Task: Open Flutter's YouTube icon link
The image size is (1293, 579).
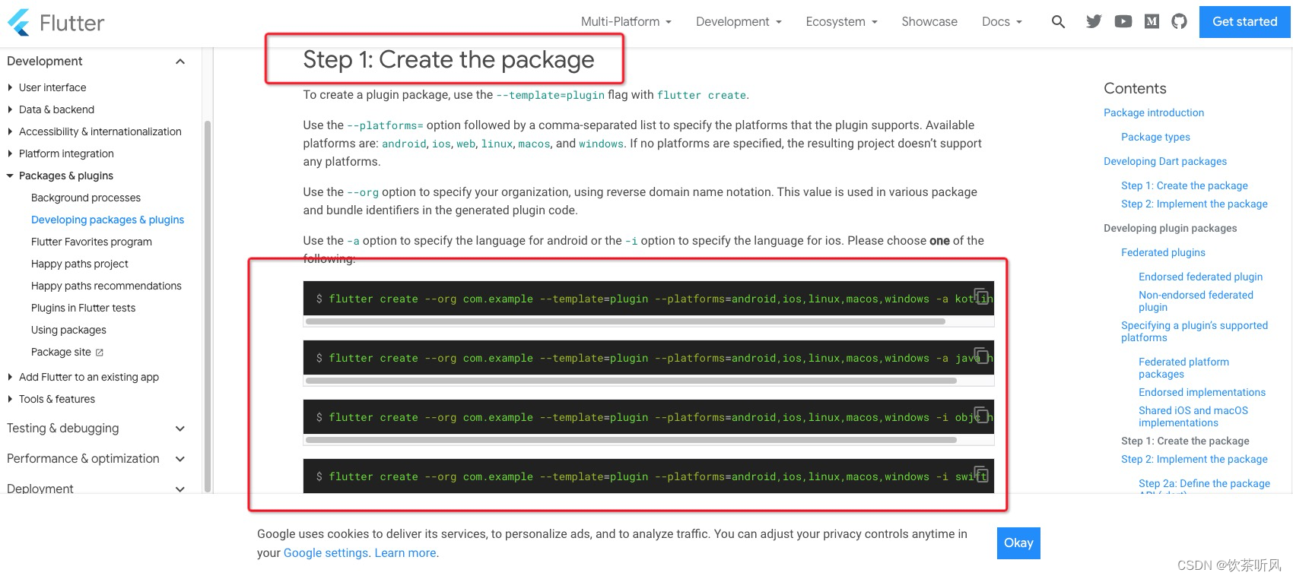Action: point(1123,21)
